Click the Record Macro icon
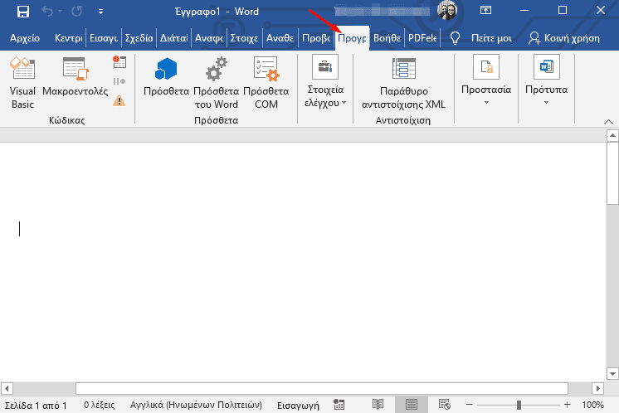619x413 pixels. (119, 62)
